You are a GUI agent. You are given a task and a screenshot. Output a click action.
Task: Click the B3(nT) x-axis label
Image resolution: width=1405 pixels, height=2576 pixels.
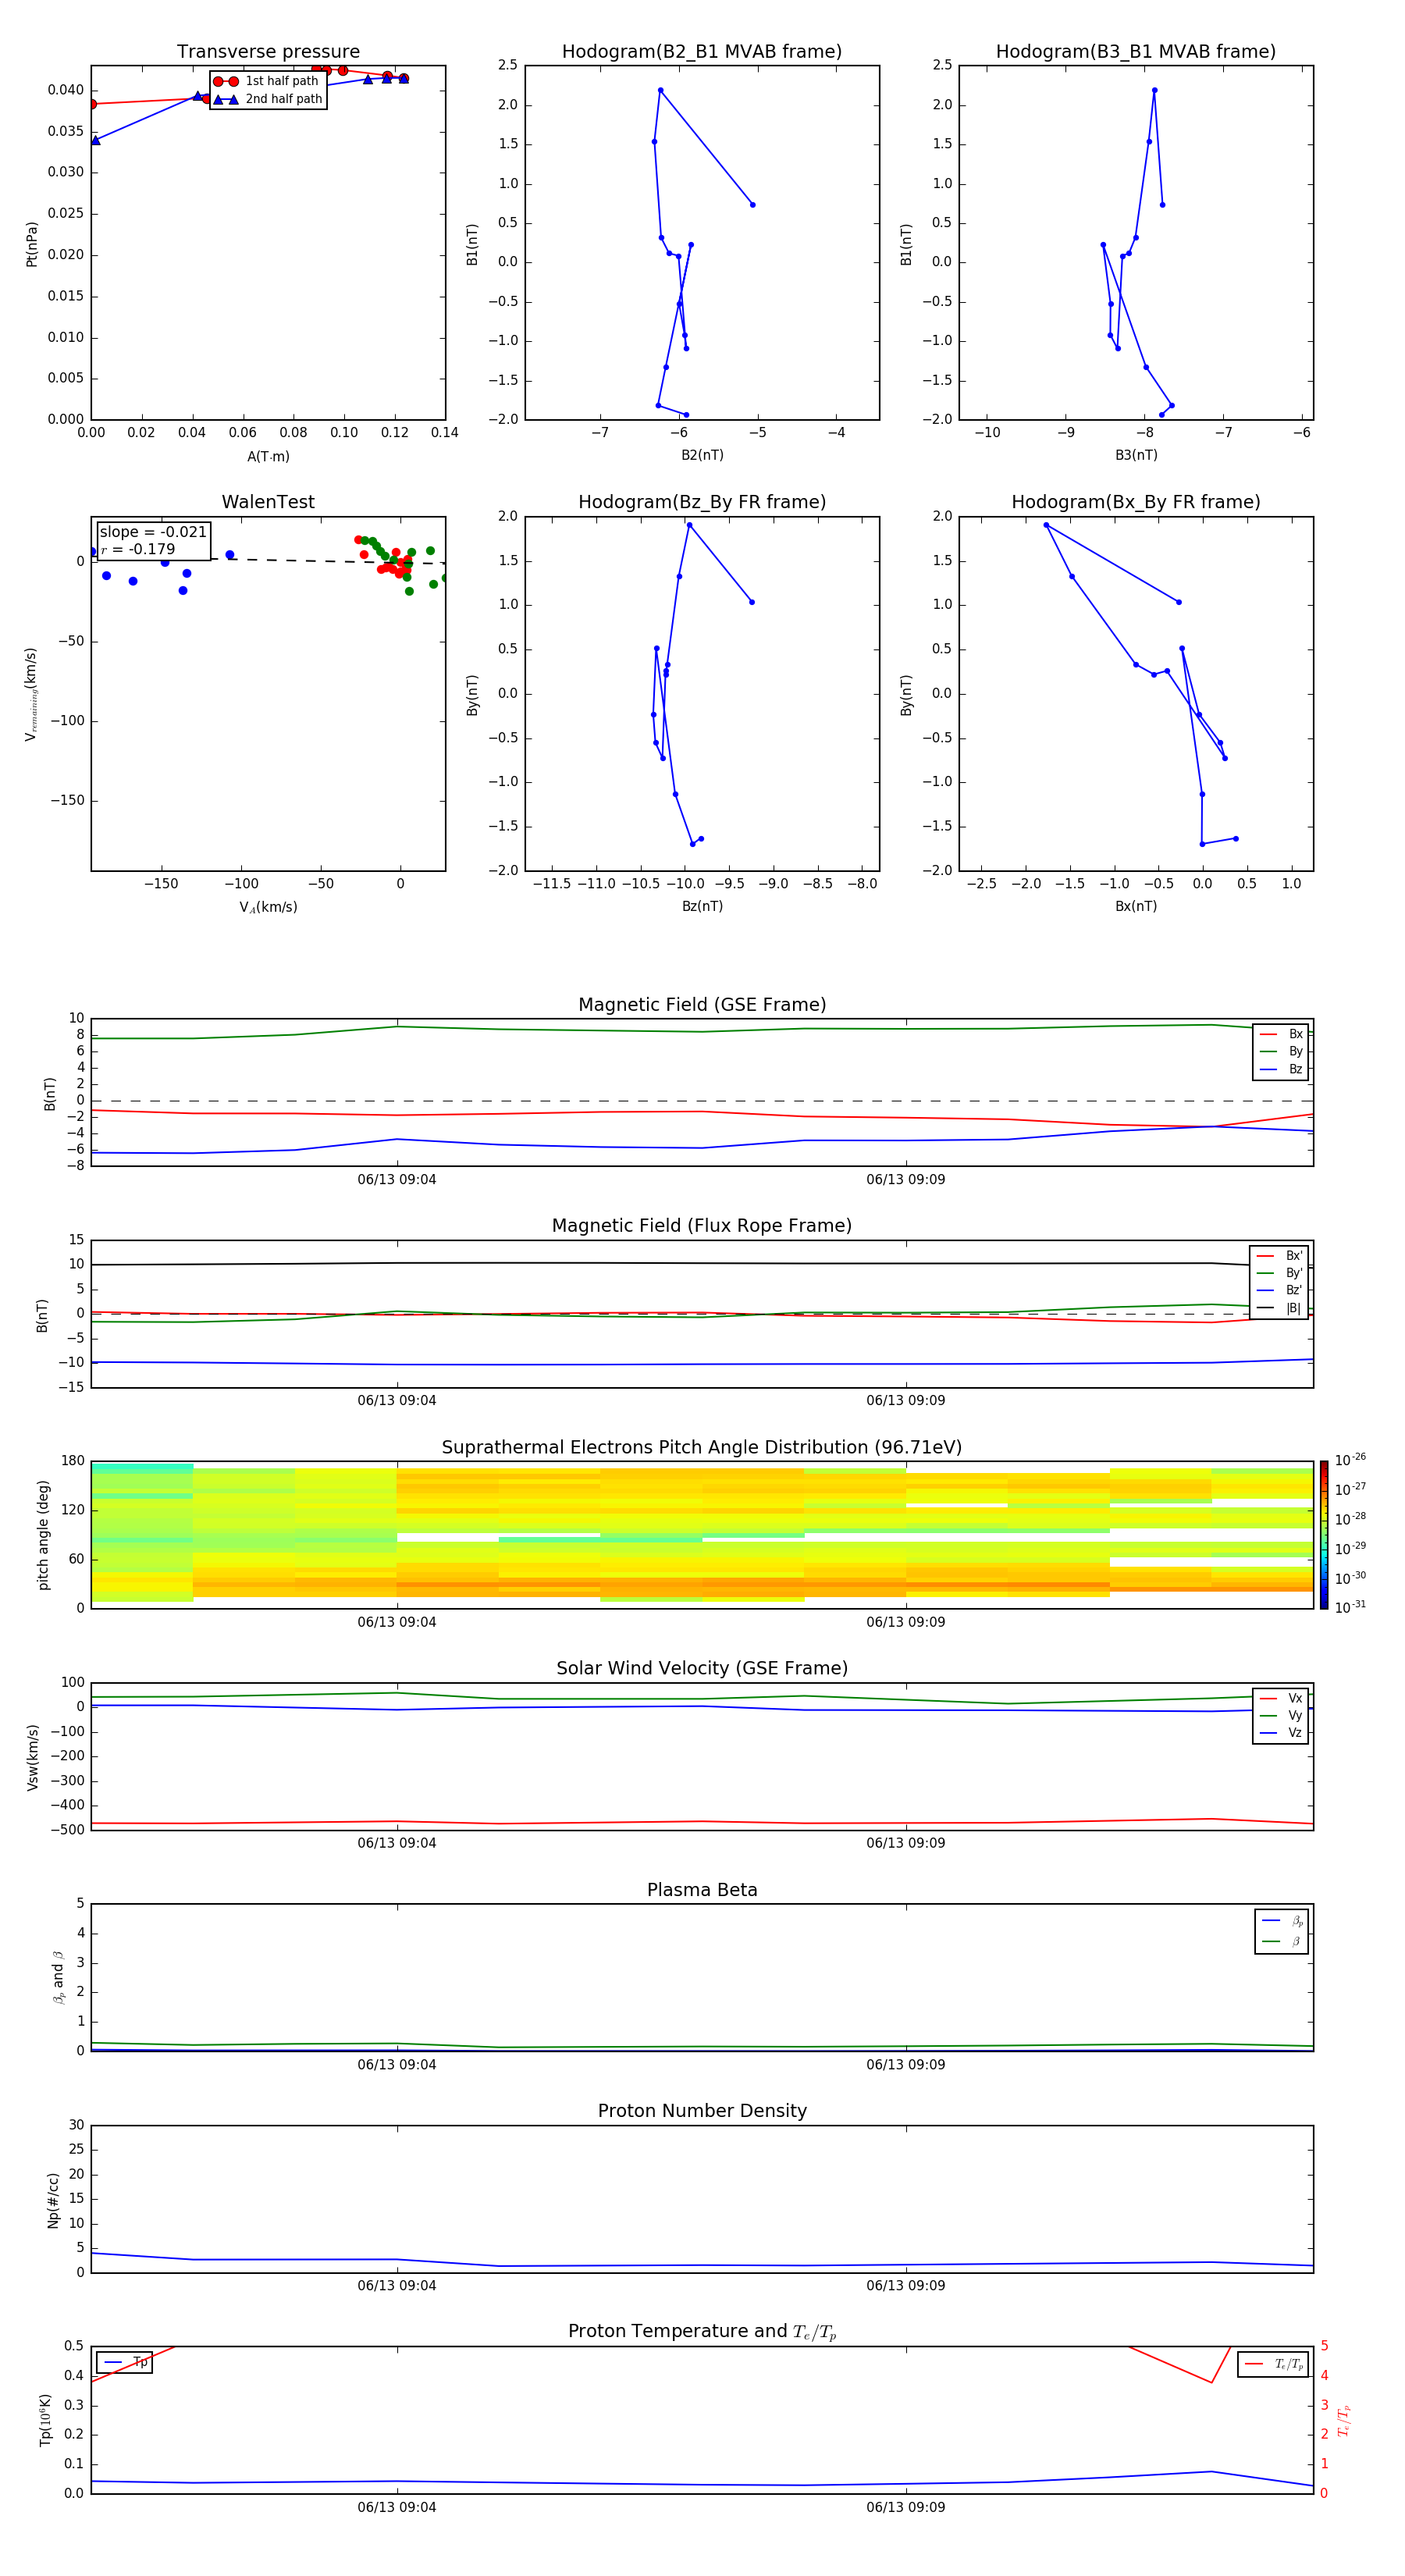[x=1136, y=456]
